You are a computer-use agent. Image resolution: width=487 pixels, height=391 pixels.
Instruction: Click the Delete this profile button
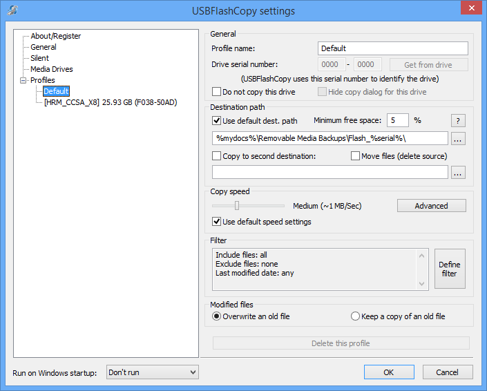pos(341,343)
